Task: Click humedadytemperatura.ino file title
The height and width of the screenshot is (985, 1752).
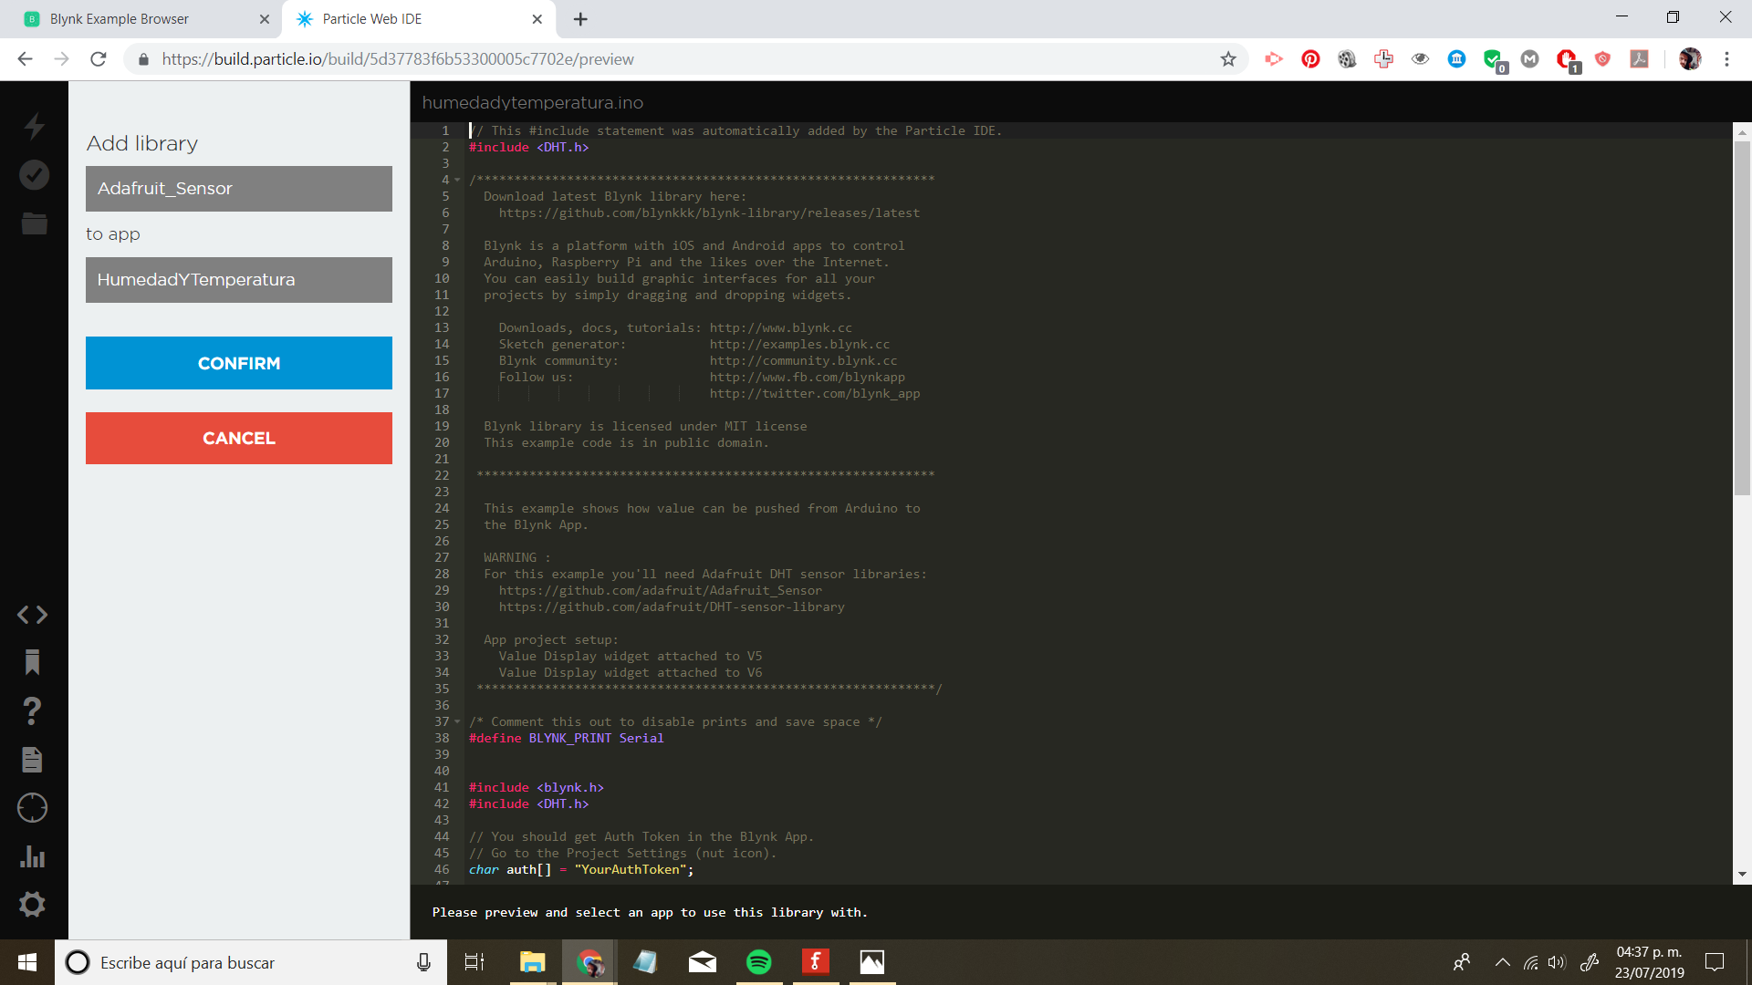Action: [533, 103]
